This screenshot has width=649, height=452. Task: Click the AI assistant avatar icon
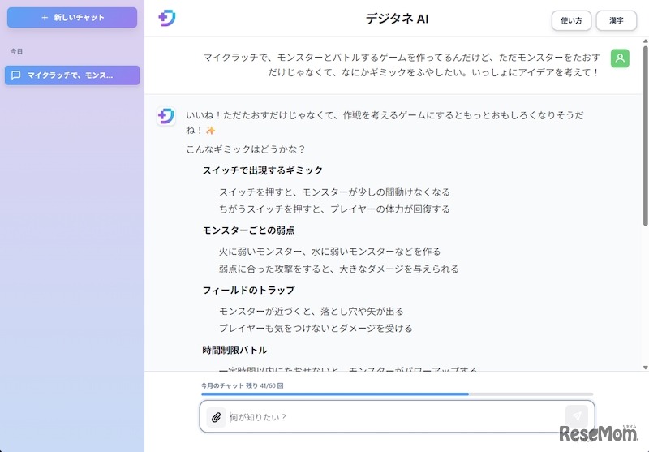pos(166,116)
